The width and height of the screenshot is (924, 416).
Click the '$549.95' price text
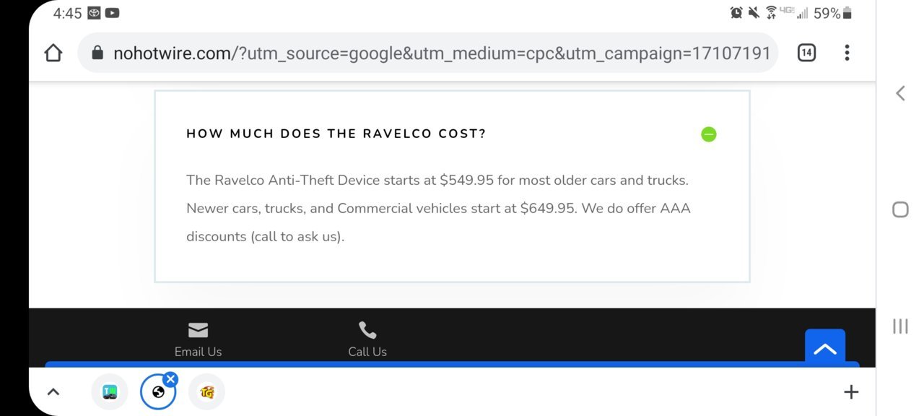click(466, 180)
